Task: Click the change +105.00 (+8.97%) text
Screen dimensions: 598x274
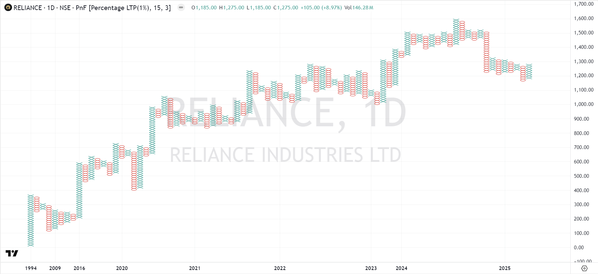Action: [x=321, y=8]
